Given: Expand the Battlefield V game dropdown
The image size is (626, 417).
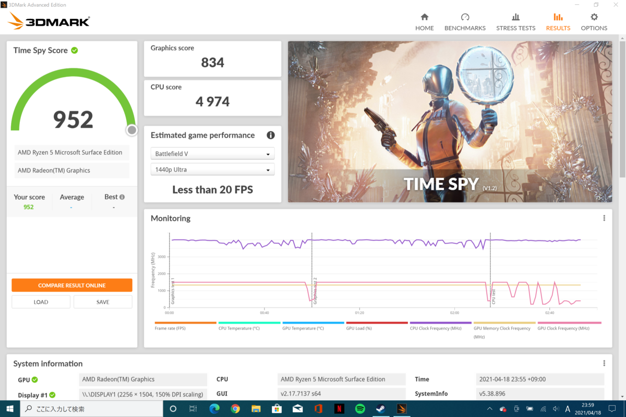Looking at the screenshot, I should coord(212,154).
